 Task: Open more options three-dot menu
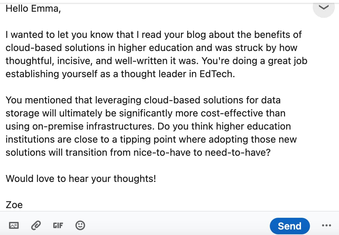point(326,225)
